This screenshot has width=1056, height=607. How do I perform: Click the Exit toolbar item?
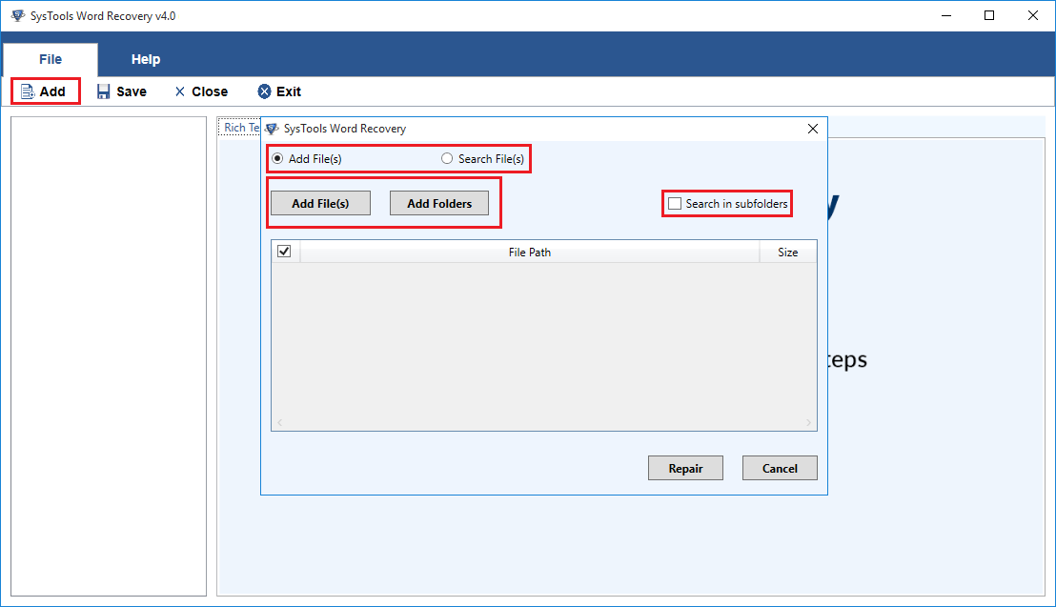279,91
